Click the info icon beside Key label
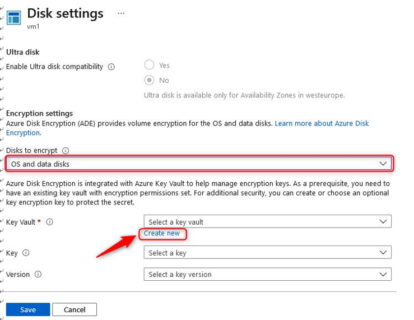This screenshot has height=320, width=414. [x=26, y=253]
